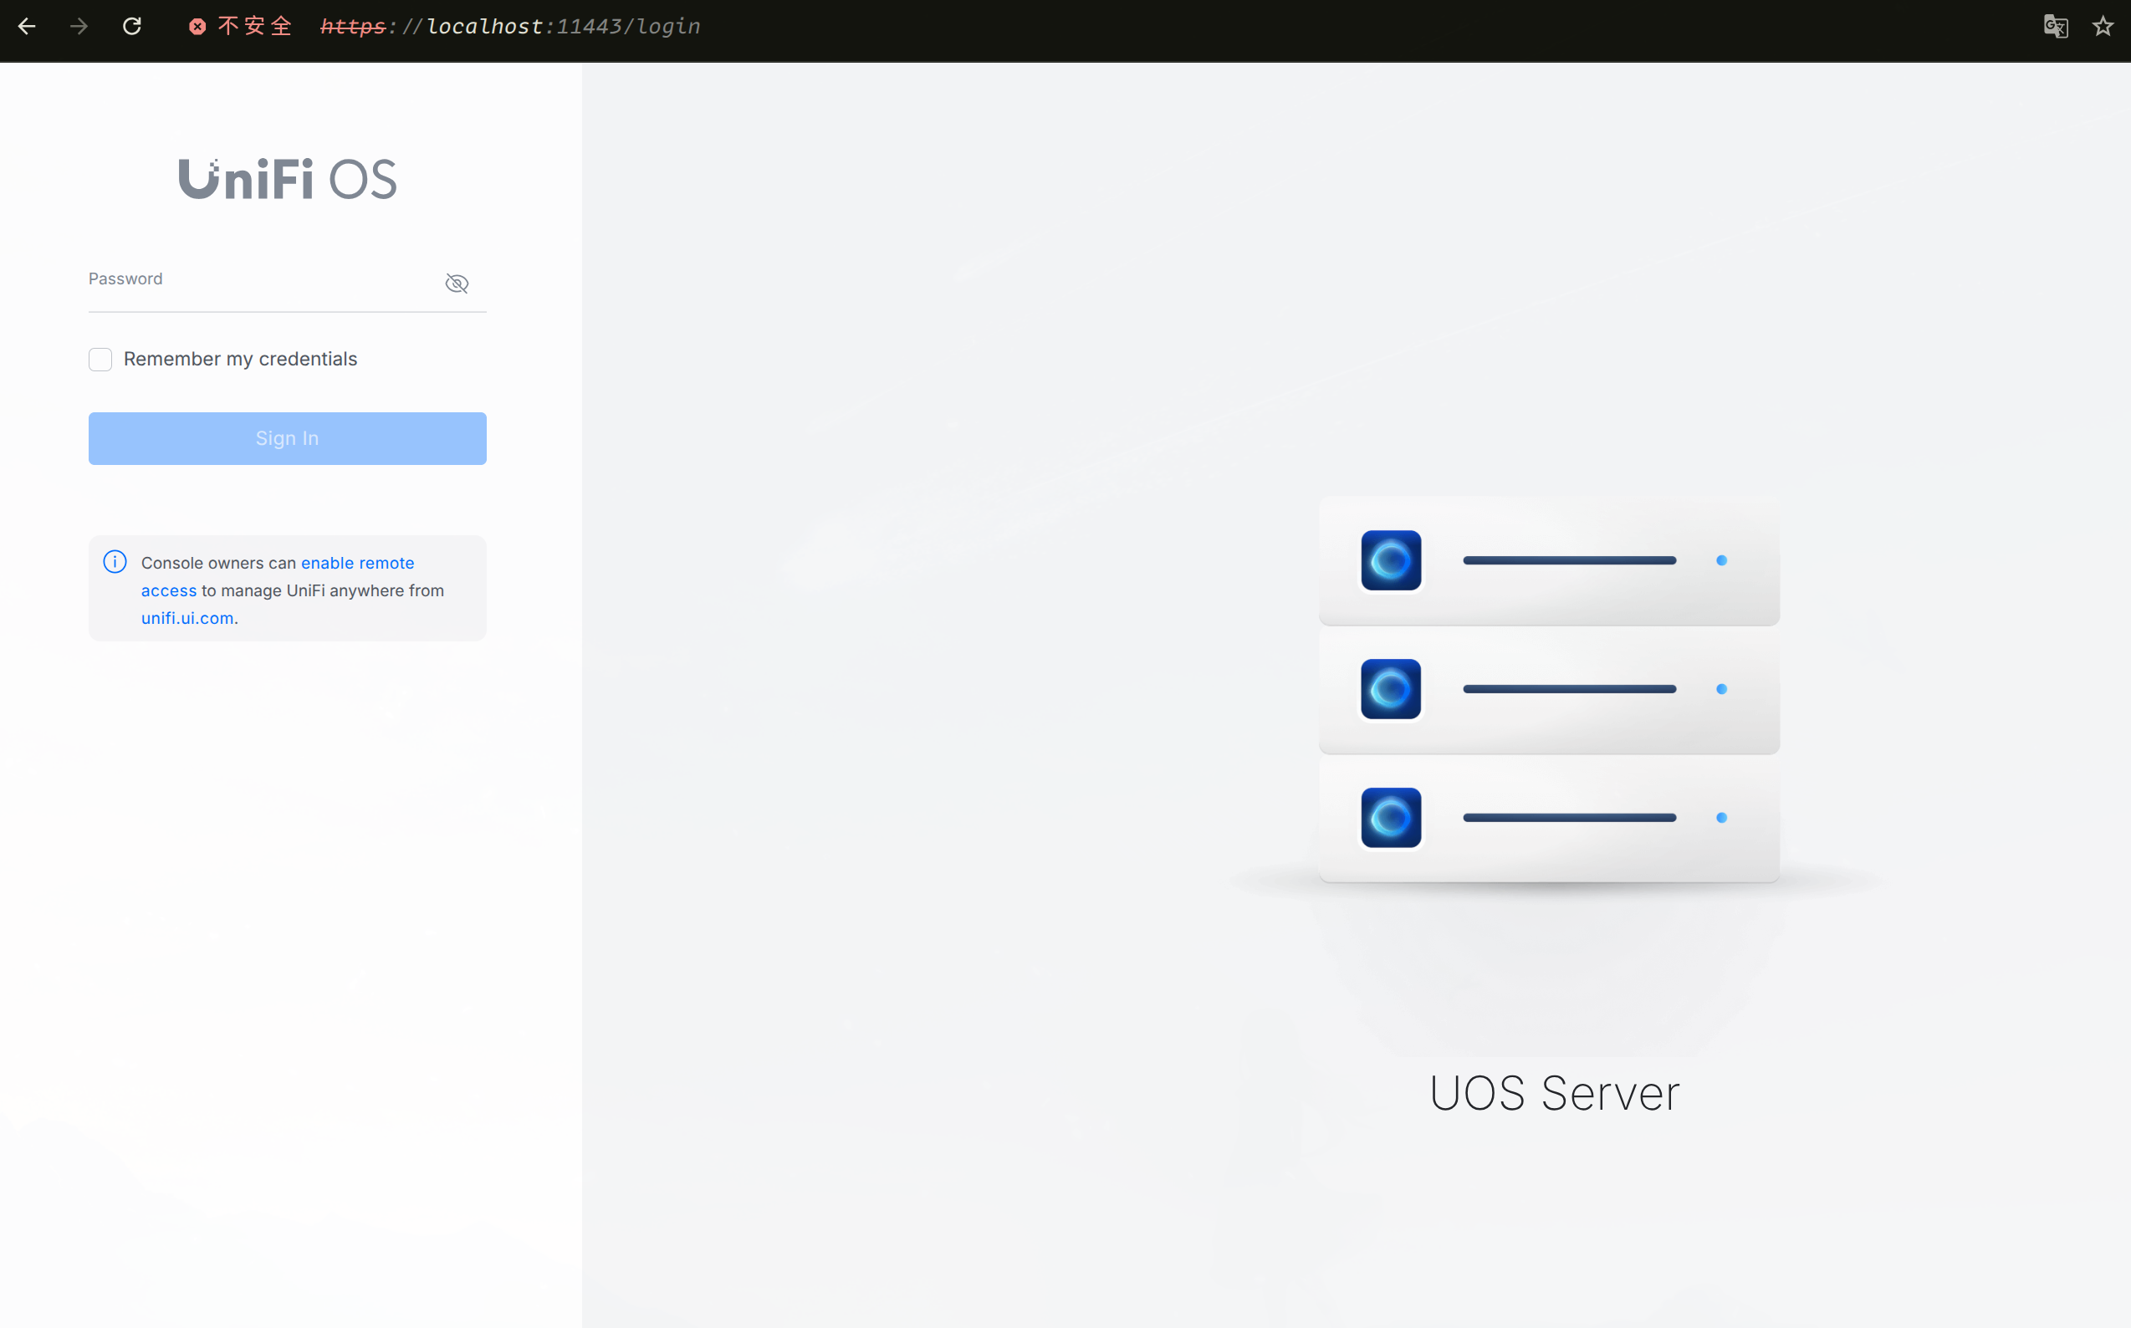Image resolution: width=2131 pixels, height=1328 pixels.
Task: Go back to the previous page
Action: [27, 27]
